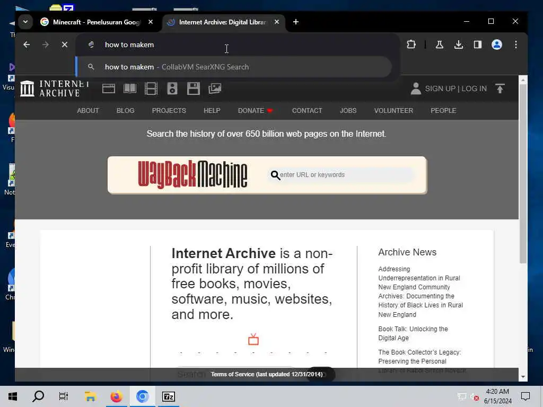Screen dimensions: 543x407
Task: Click the user avatar icon
Action: 416,89
